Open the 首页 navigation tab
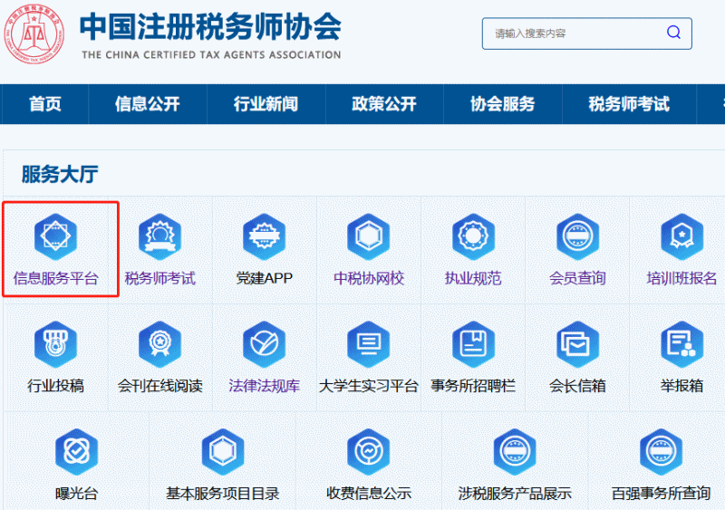Image resolution: width=725 pixels, height=510 pixels. pyautogui.click(x=44, y=104)
